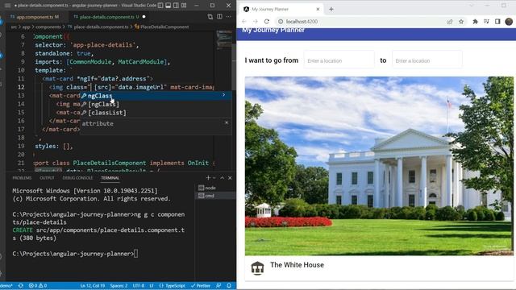Change encoding via UTF-8 status item
This screenshot has height=290, width=516.
click(x=139, y=286)
